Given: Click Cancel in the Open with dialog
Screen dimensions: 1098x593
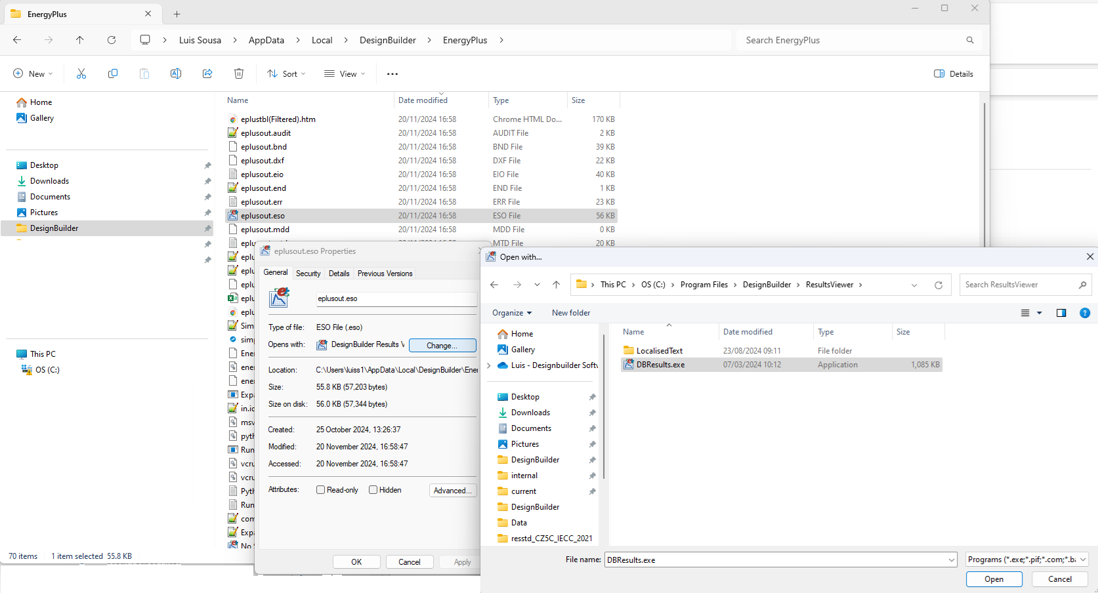Looking at the screenshot, I should (x=1060, y=579).
